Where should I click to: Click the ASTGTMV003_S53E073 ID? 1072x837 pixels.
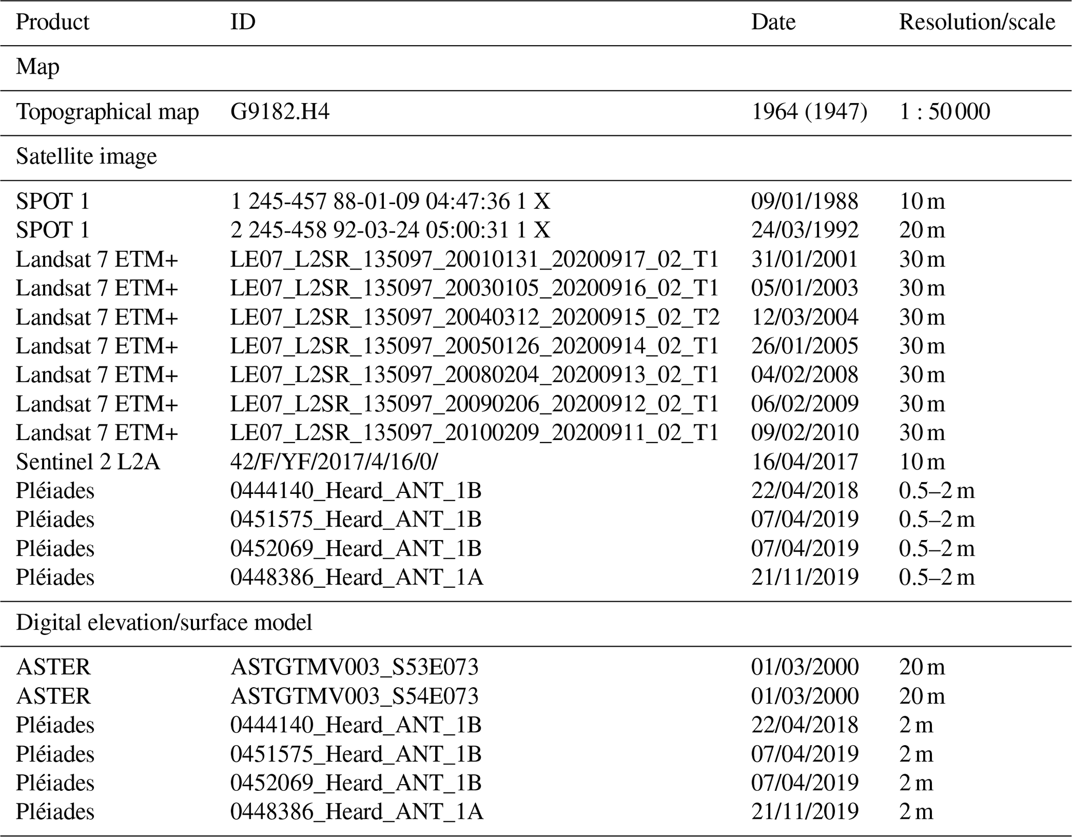coord(354,668)
